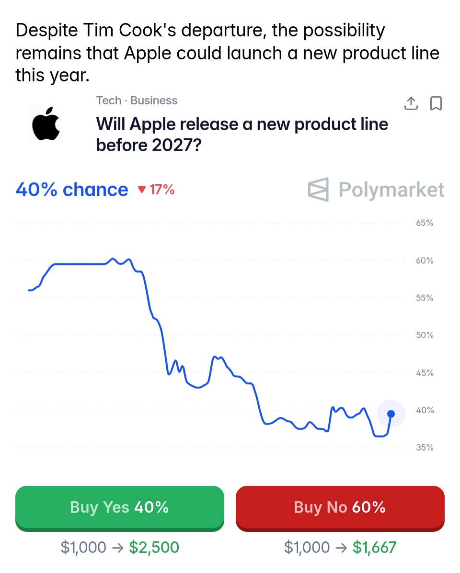Click the chart line start near 55%
460x573 pixels.
click(x=31, y=290)
